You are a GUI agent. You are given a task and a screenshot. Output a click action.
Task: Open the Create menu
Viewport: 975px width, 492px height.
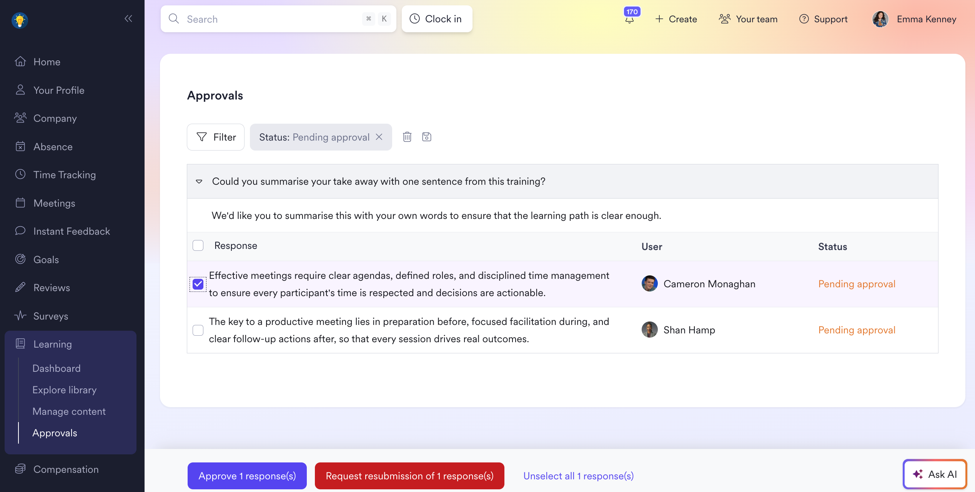(x=676, y=19)
